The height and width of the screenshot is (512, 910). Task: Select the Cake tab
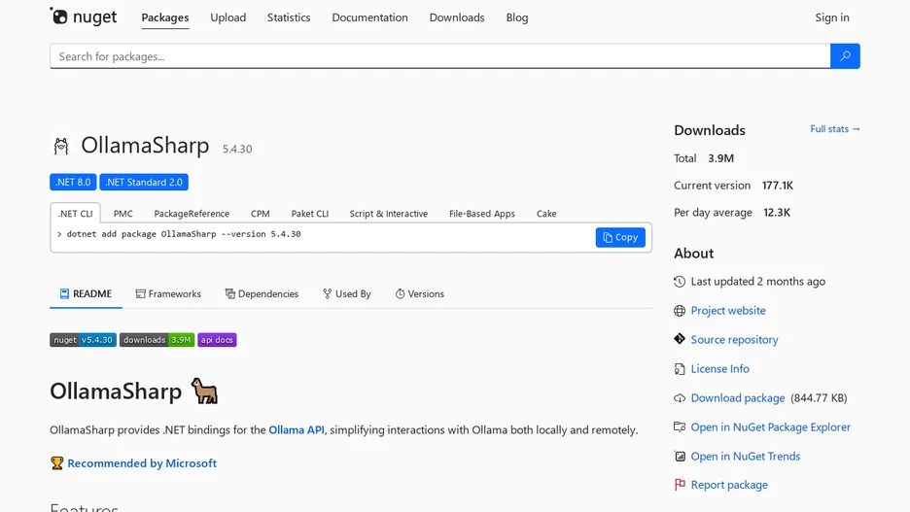pyautogui.click(x=546, y=214)
